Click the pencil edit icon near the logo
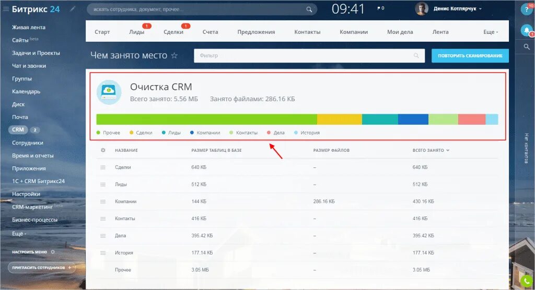This screenshot has height=290, width=535. (x=72, y=9)
